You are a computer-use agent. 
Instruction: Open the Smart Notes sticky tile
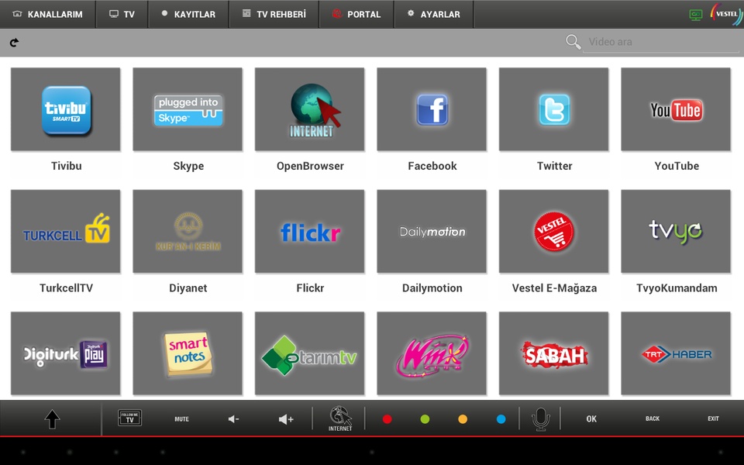188,353
